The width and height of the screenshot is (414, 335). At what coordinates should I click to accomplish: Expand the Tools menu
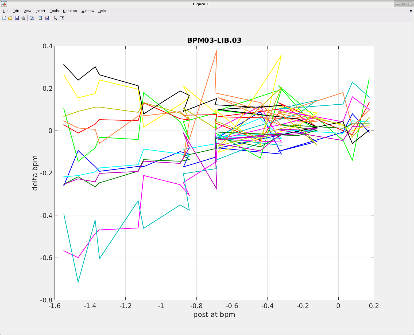click(x=54, y=11)
